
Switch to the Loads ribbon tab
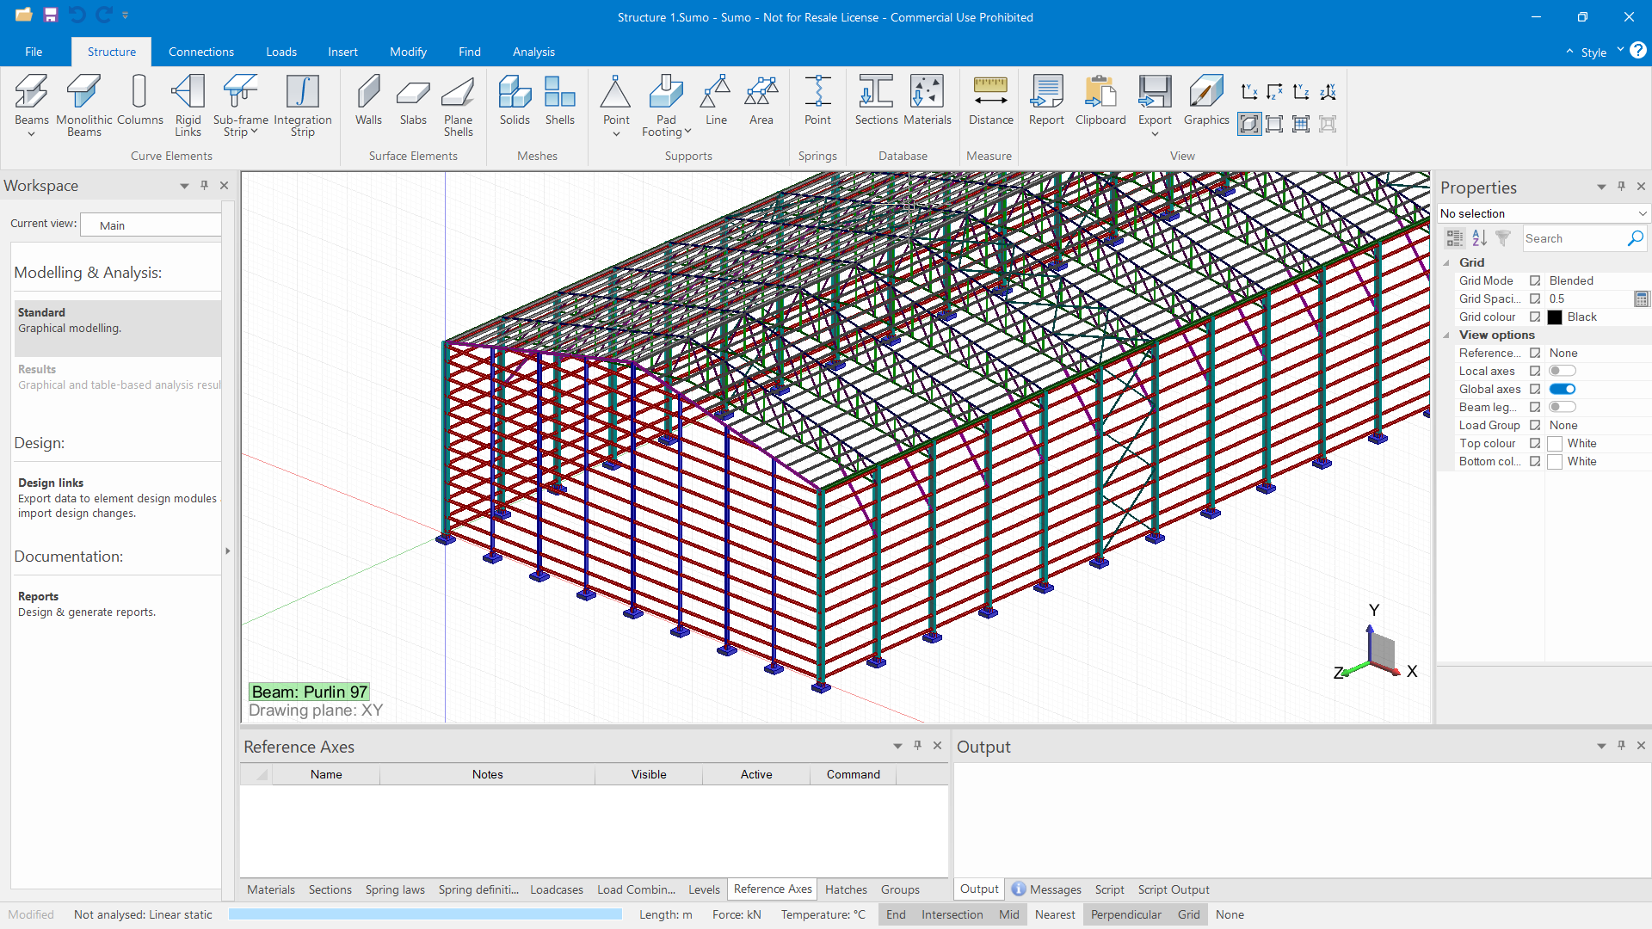280,52
